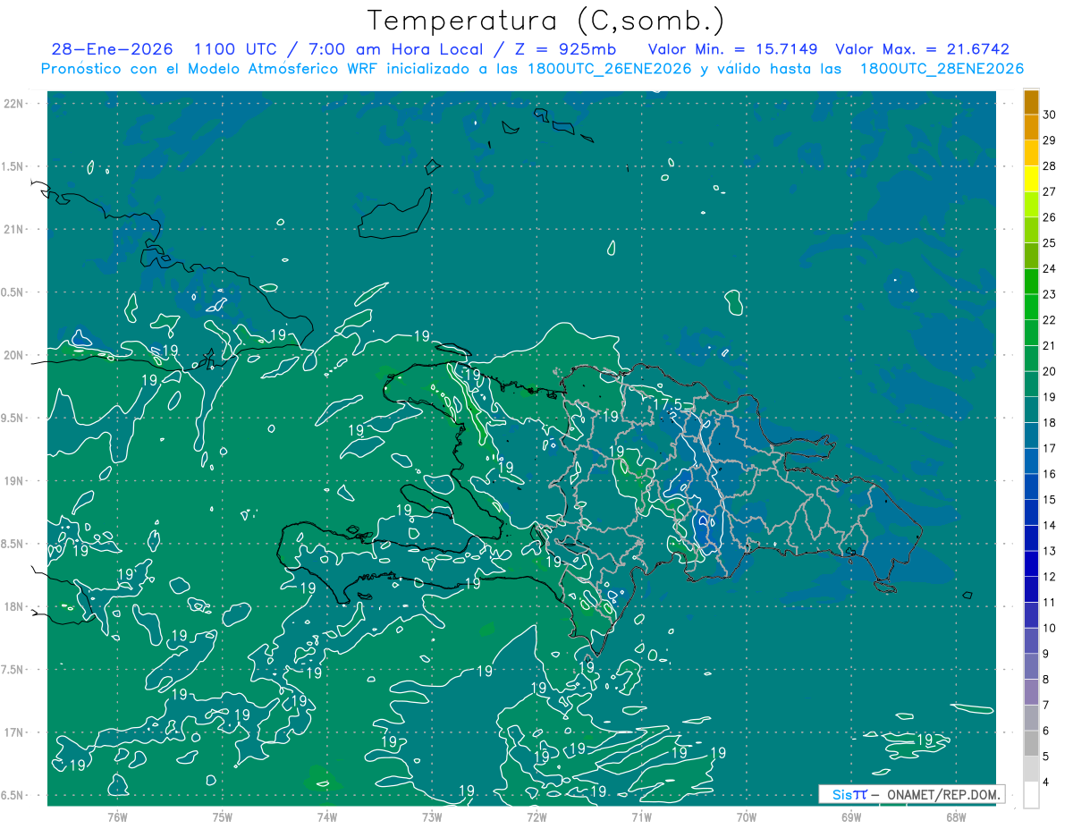Screen dimensions: 1073x829
Task: Click the dark orange swatch above legend value 30
Action: pos(1032,103)
